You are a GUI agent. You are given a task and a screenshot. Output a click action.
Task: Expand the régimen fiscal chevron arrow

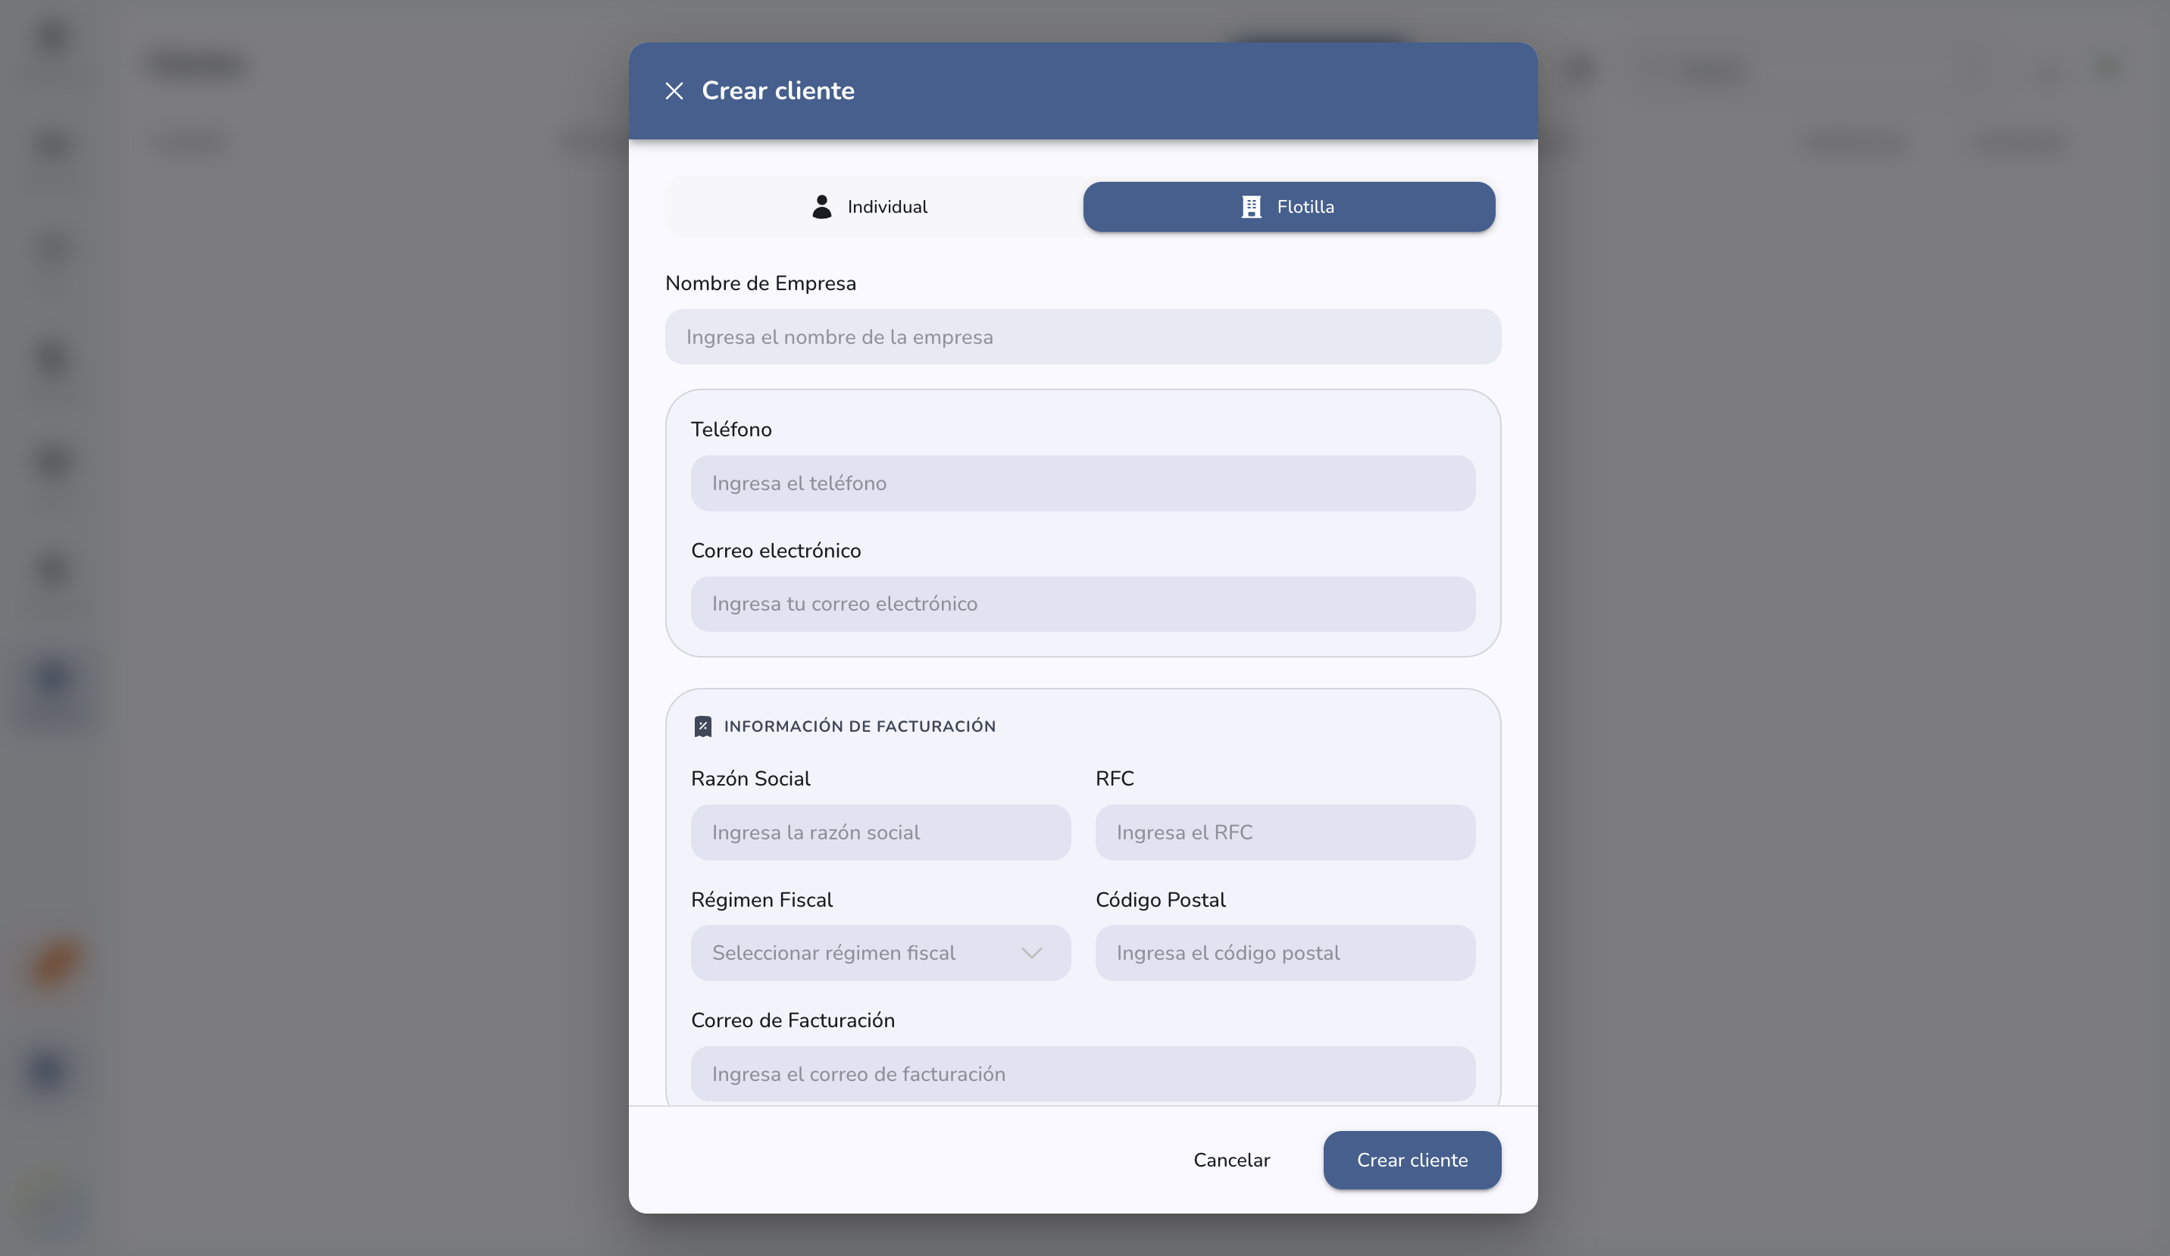(x=1032, y=953)
